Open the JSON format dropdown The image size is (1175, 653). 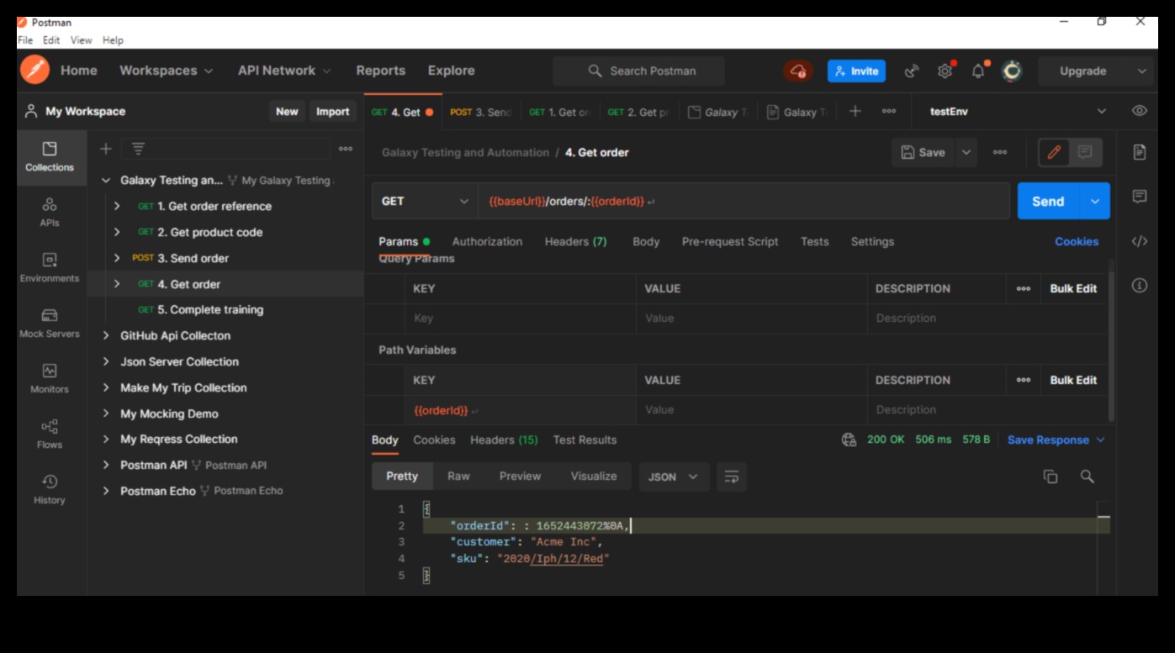(x=674, y=477)
